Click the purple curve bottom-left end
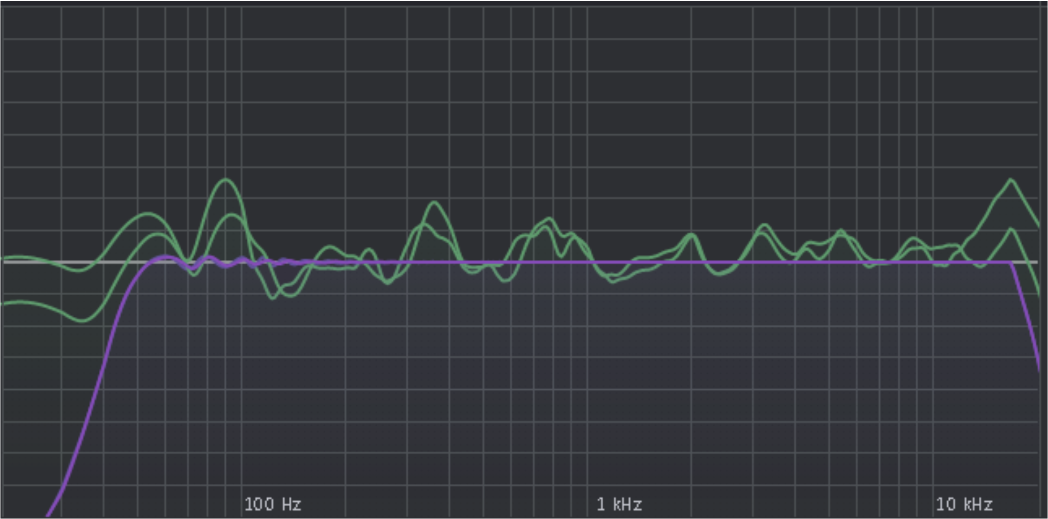The width and height of the screenshot is (1048, 519). pyautogui.click(x=49, y=514)
